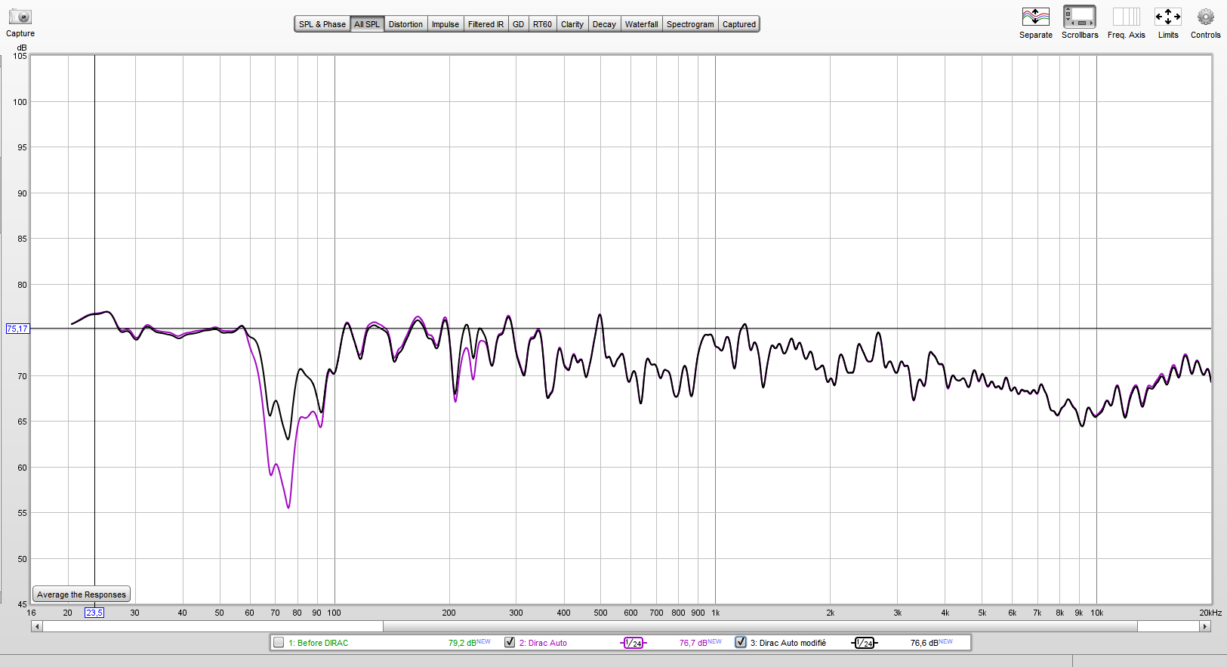This screenshot has width=1227, height=667.
Task: Open graph Limits settings icon
Action: [1168, 17]
